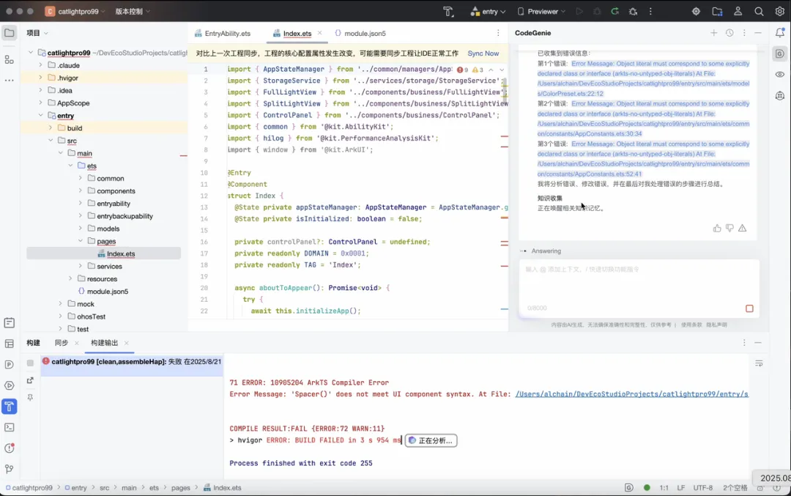Switch to module.json5 tab

360,33
